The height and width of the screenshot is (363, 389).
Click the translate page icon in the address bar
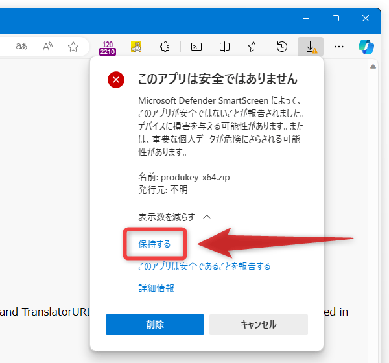coord(21,47)
